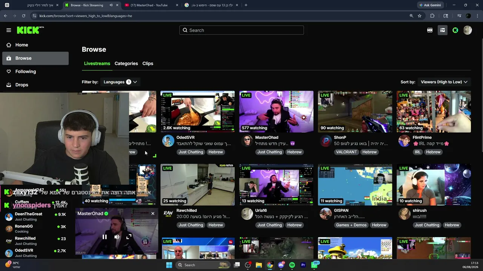Click the Games + Demos tag under GISPAN
483x271 pixels.
coord(351,225)
